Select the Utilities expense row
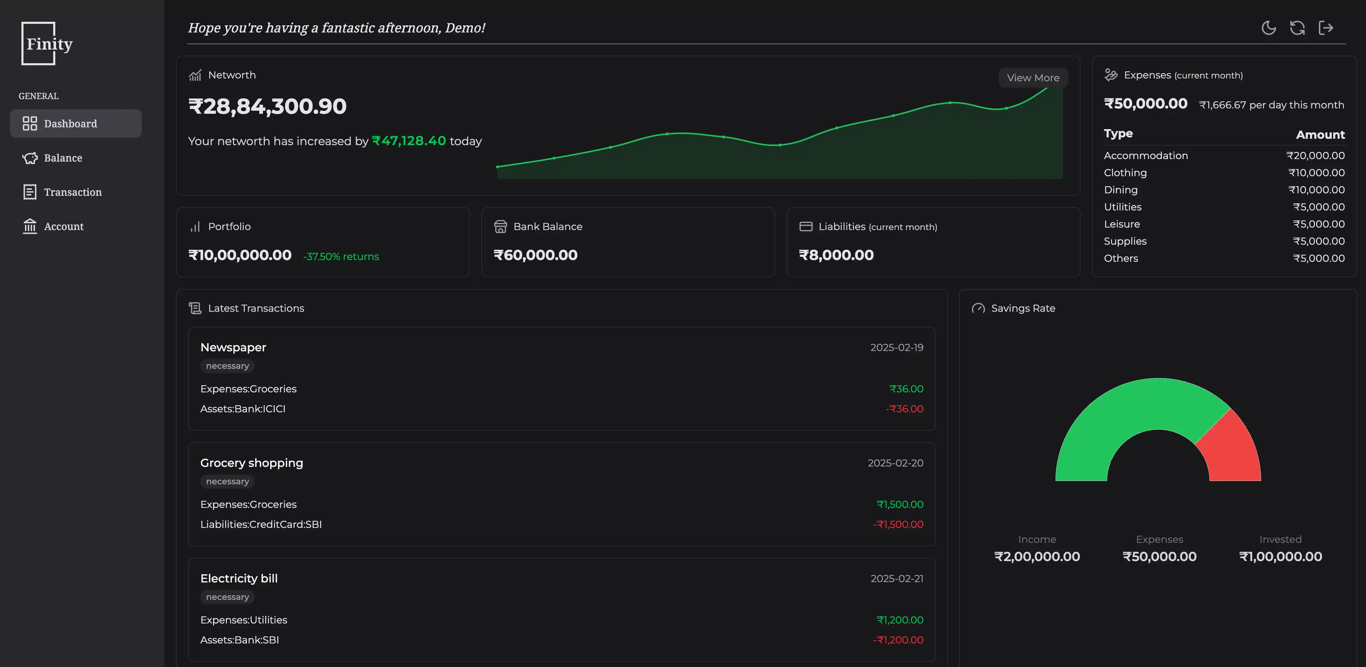The height and width of the screenshot is (667, 1366). tap(1224, 207)
